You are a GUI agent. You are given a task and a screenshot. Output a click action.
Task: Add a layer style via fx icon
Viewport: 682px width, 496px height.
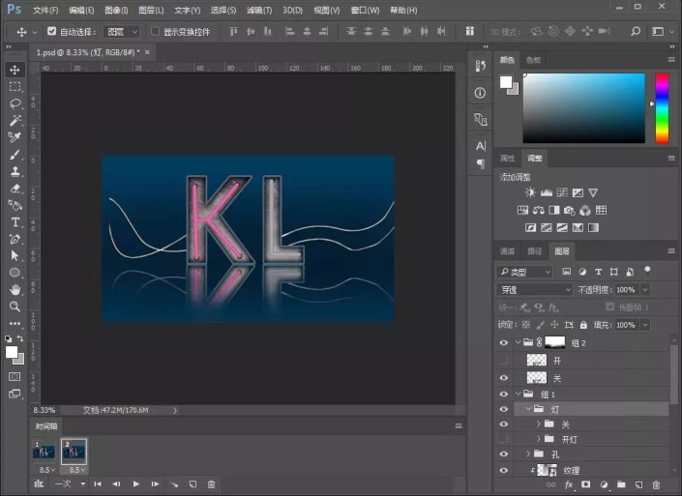coord(570,483)
